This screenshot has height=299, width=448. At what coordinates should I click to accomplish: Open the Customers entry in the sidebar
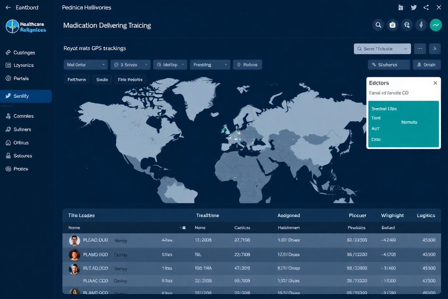(x=22, y=52)
